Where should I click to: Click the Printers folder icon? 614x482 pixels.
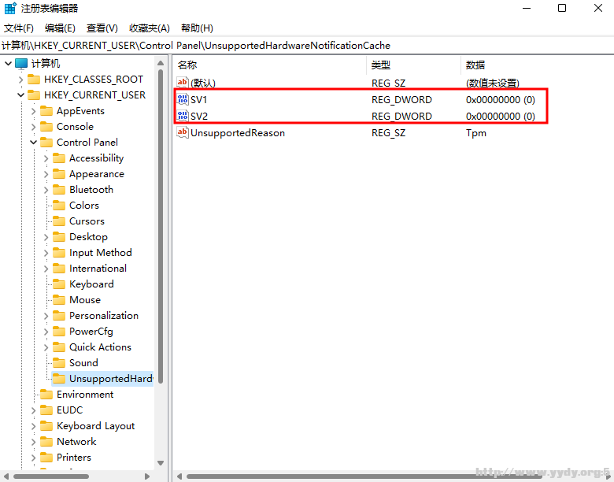tap(46, 458)
